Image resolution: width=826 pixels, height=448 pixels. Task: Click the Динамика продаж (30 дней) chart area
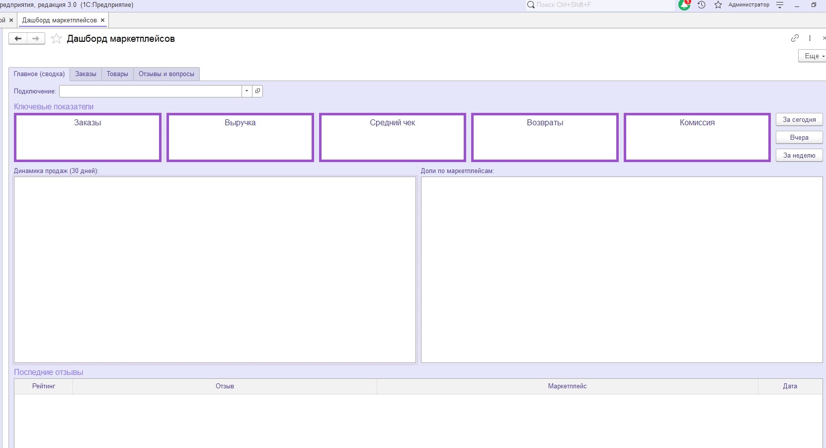(215, 269)
